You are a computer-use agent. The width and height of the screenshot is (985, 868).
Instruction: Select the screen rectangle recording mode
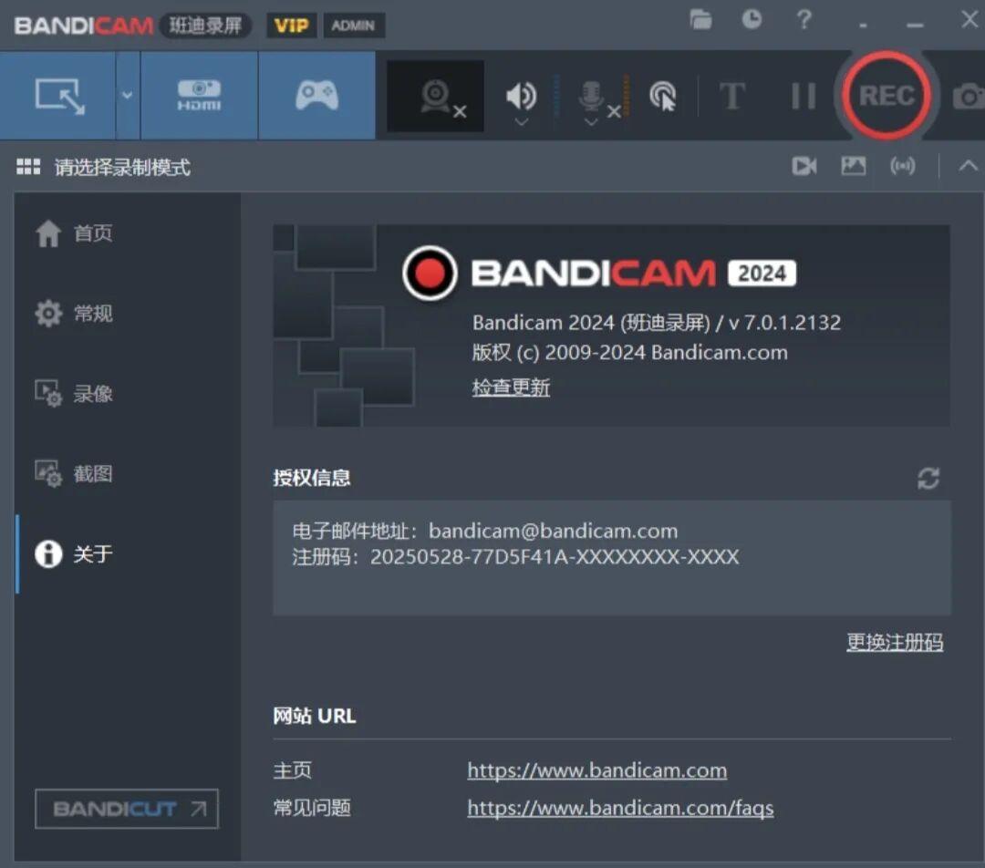(x=57, y=96)
